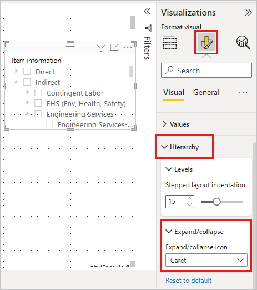This screenshot has width=257, height=290.
Task: Open the Expand/collapse icon Caret dropdown
Action: [206, 260]
